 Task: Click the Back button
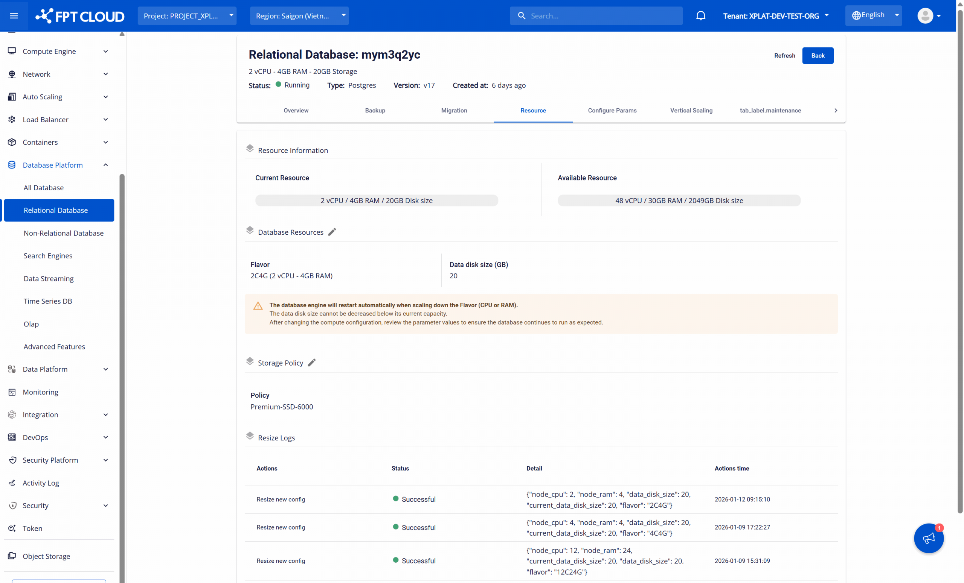(817, 56)
